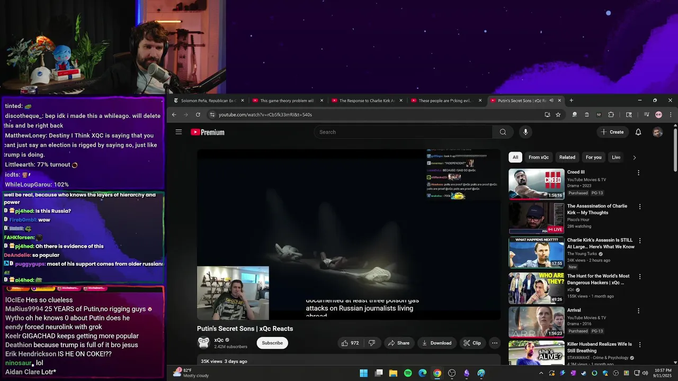The image size is (678, 381).
Task: Open Killer Husband Realizes Wife video title
Action: point(600,347)
